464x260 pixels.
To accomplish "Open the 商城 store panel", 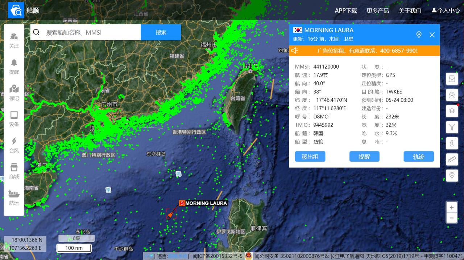I will (14, 171).
